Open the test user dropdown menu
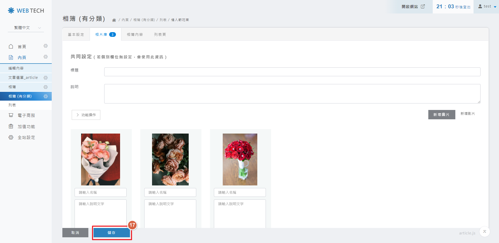The height and width of the screenshot is (243, 499). click(487, 6)
